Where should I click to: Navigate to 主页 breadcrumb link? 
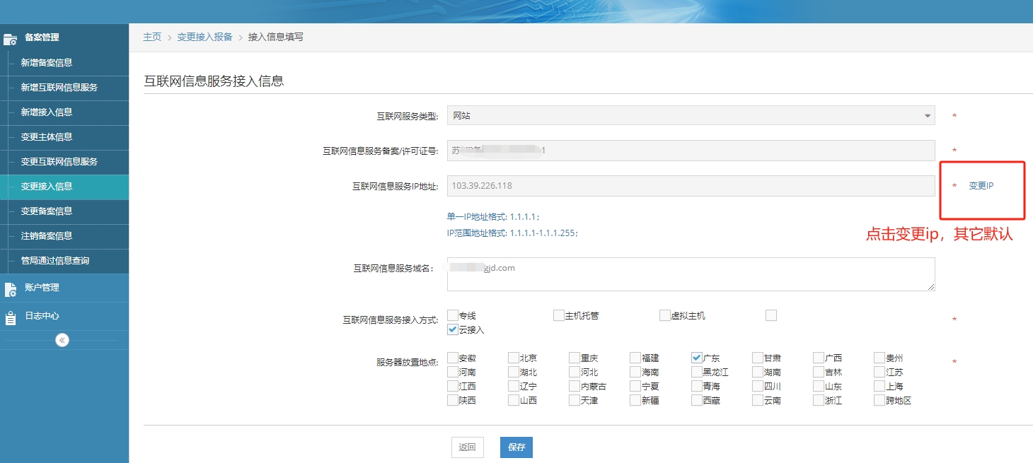(x=152, y=37)
